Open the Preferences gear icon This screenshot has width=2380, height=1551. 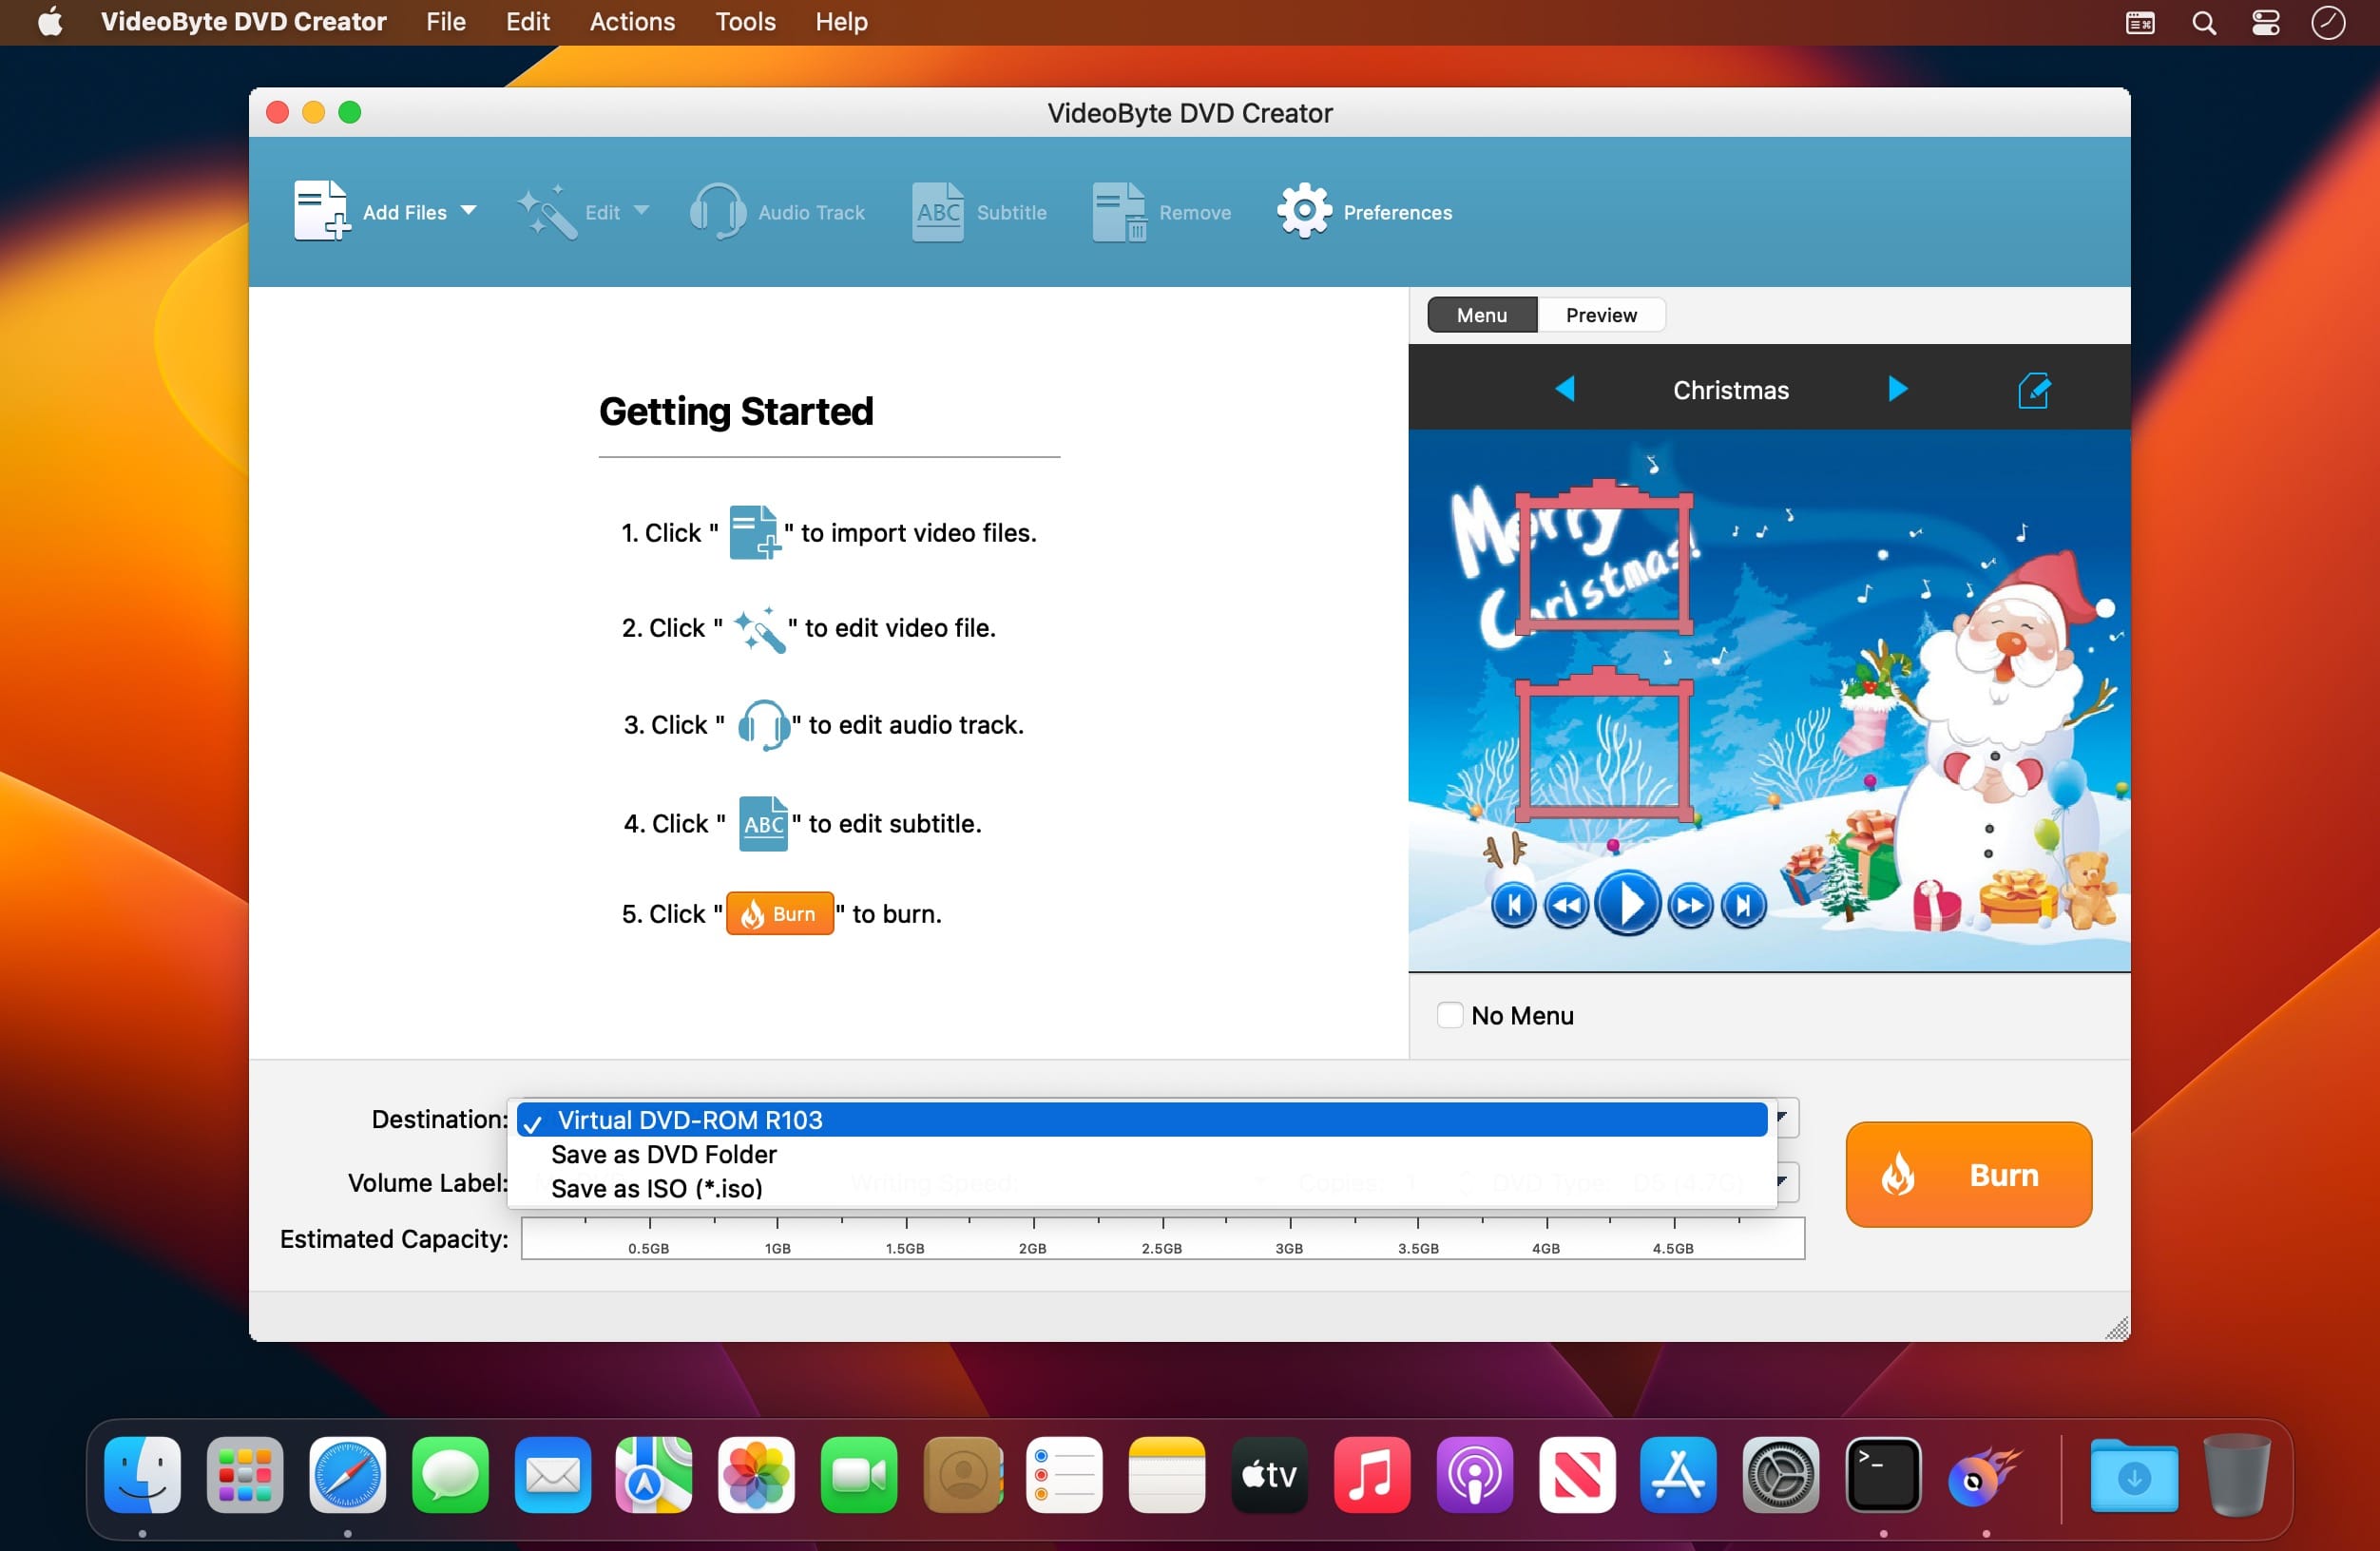1303,211
